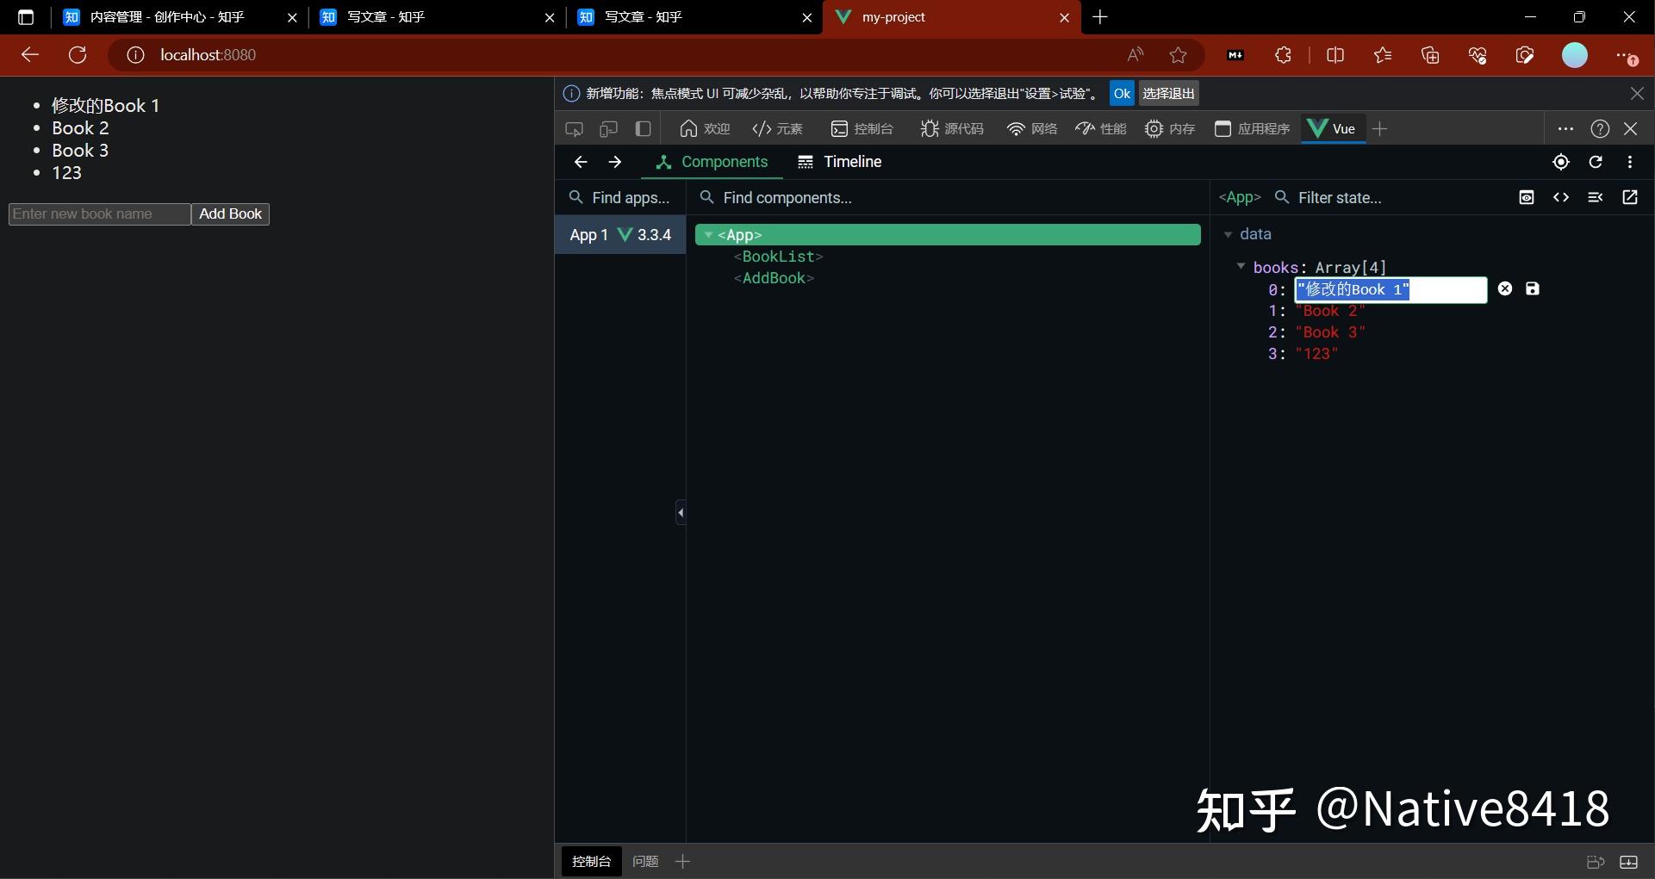The width and height of the screenshot is (1655, 879).
Task: Click the 选择退出 opt-out button
Action: (1168, 94)
